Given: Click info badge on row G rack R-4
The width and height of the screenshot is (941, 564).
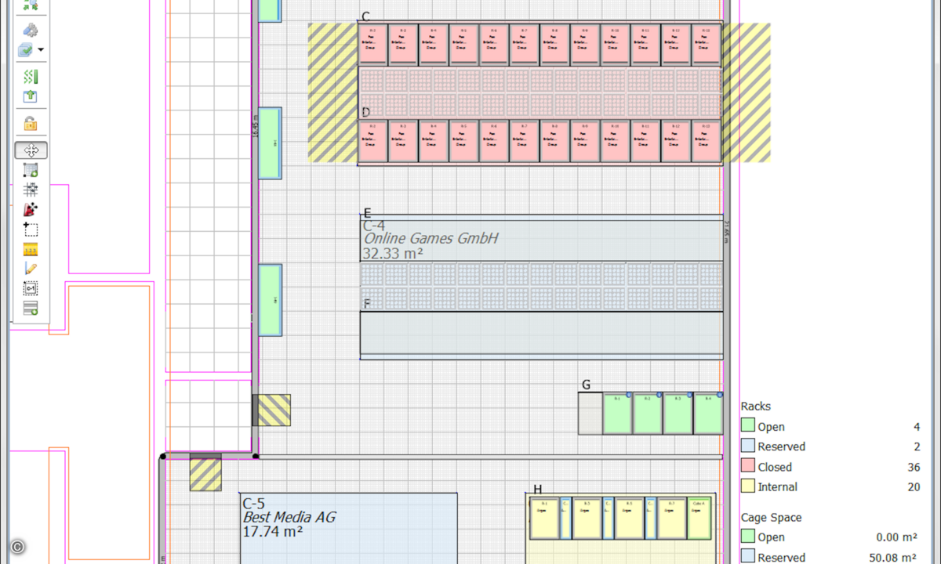Looking at the screenshot, I should (720, 395).
